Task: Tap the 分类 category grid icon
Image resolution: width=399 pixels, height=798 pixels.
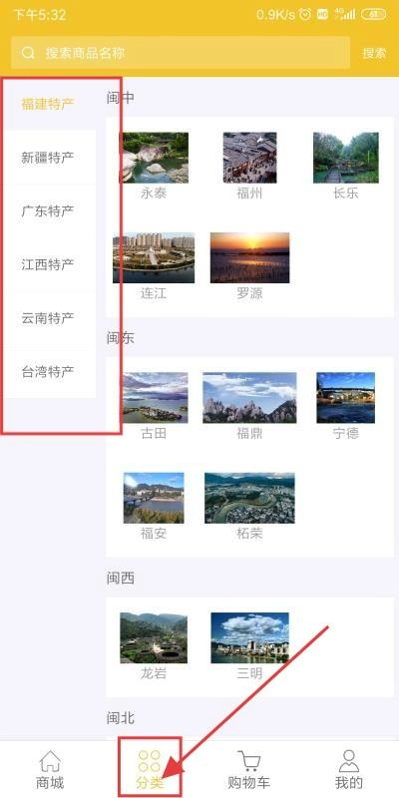Action: coord(149,761)
